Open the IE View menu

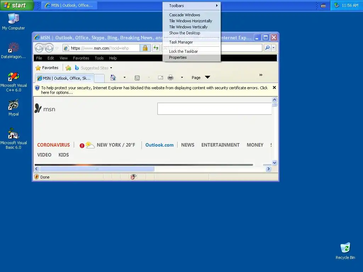click(63, 58)
